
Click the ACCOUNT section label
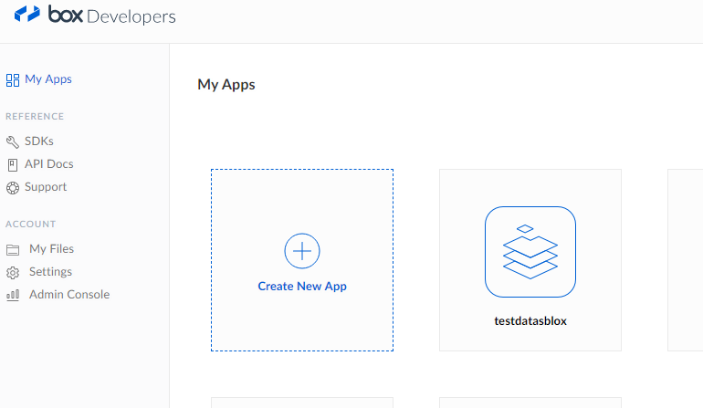pos(30,225)
